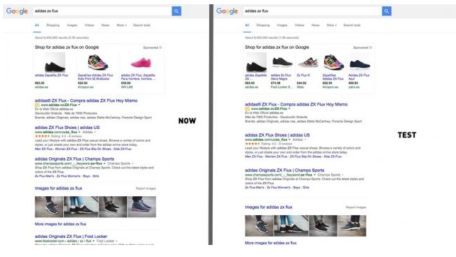456x257 pixels.
Task: Open 'Adidas ZX Flux Azul' product link
Action: pyautogui.click(x=359, y=77)
